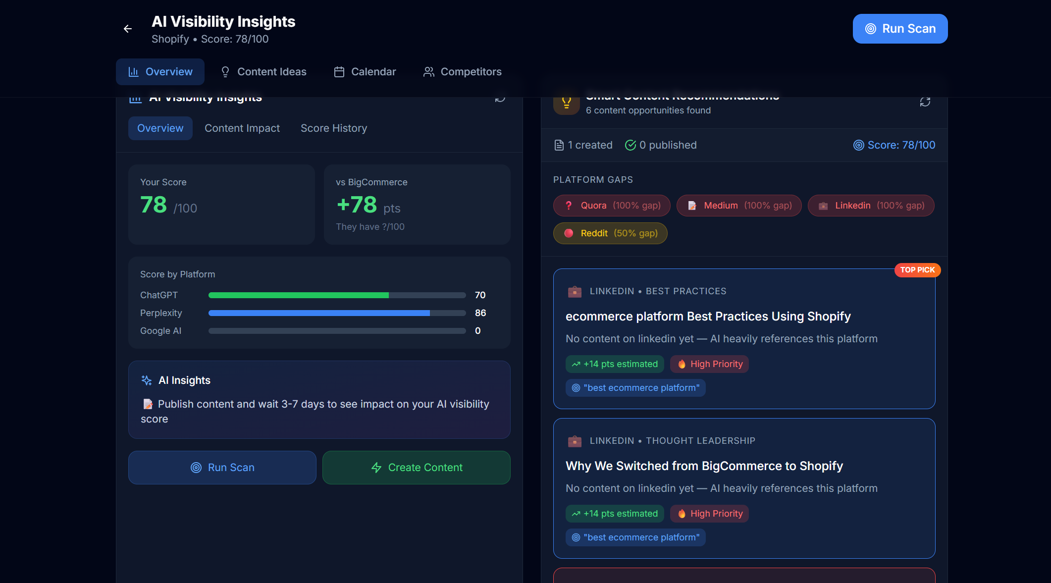The height and width of the screenshot is (583, 1051).
Task: Select the Competitors people icon
Action: pos(429,71)
